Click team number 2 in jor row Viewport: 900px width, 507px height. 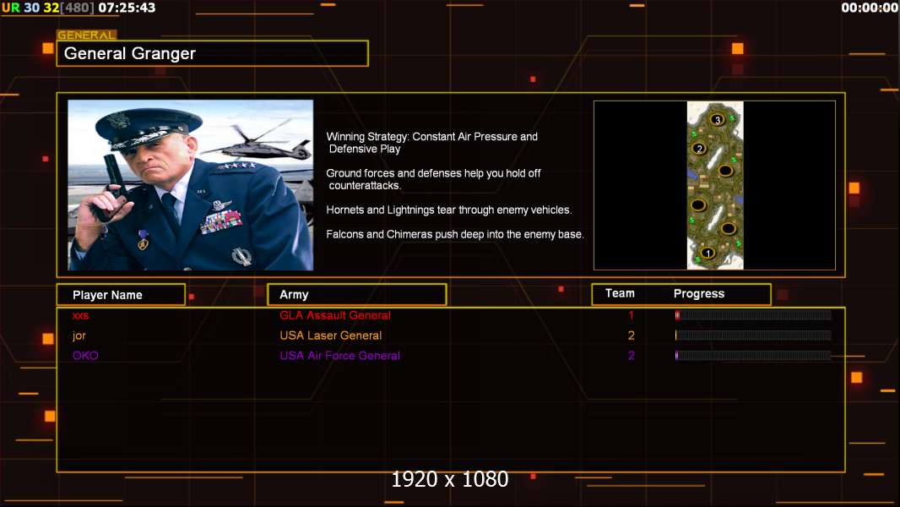(631, 335)
